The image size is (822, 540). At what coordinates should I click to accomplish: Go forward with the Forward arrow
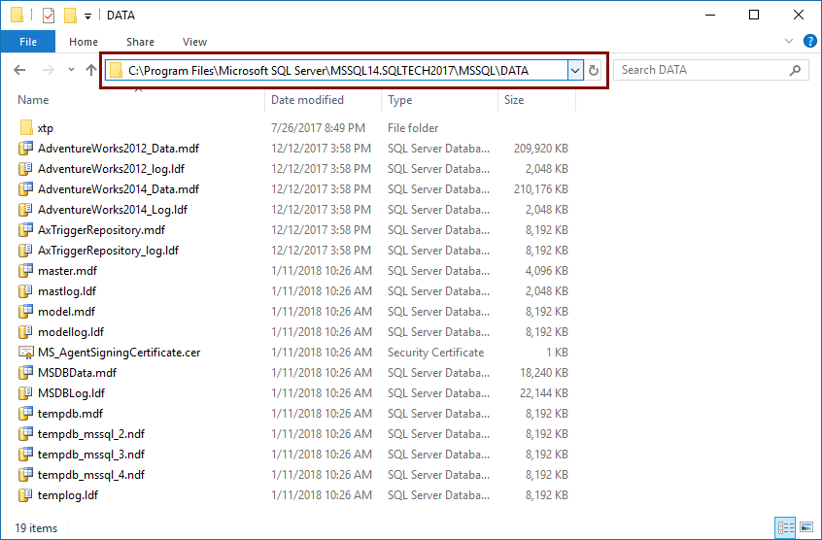49,70
